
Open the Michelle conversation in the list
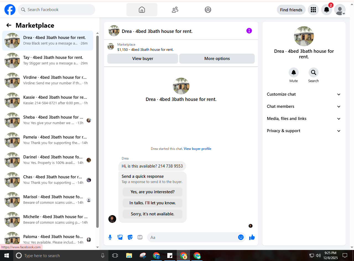click(x=48, y=220)
